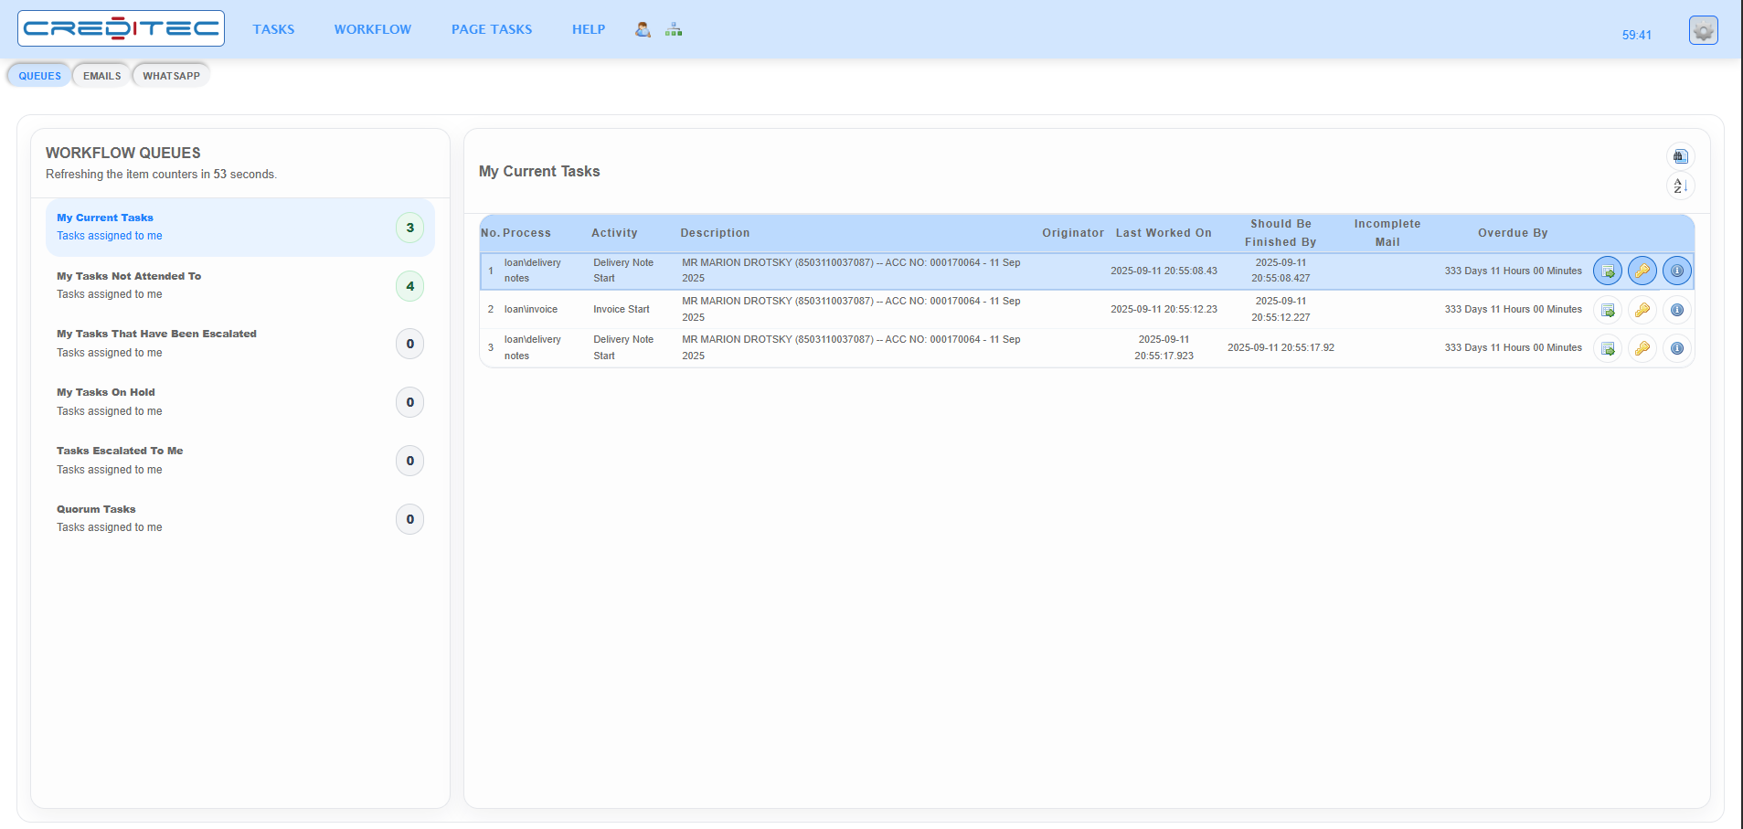This screenshot has width=1743, height=829.
Task: Open the PAGE TASKS menu
Action: (492, 29)
